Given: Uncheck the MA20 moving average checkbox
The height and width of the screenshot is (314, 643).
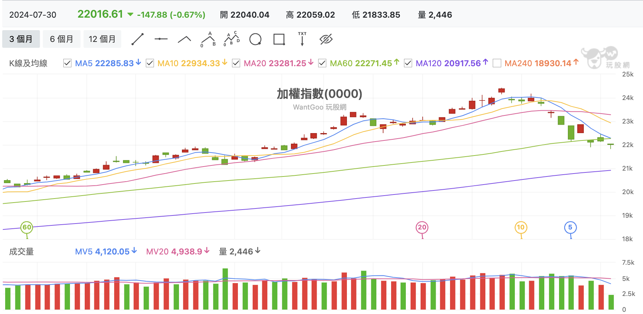Looking at the screenshot, I should 236,63.
